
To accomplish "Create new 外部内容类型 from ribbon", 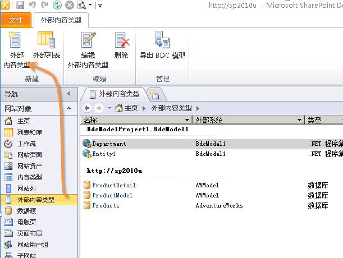I will click(x=17, y=49).
